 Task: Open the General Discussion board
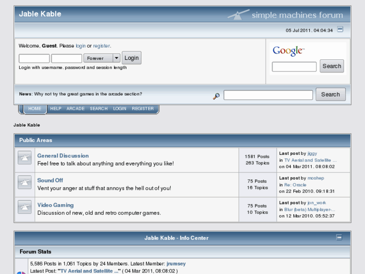63,156
